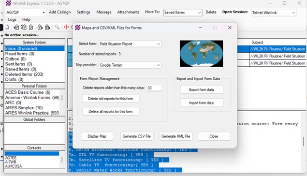307x176 pixels.
Task: Open the Select form dropdown
Action: click(130, 44)
